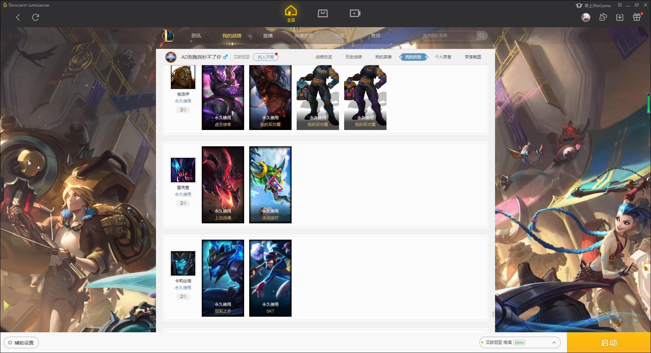Click the 掌上WeGame link

click(x=593, y=5)
